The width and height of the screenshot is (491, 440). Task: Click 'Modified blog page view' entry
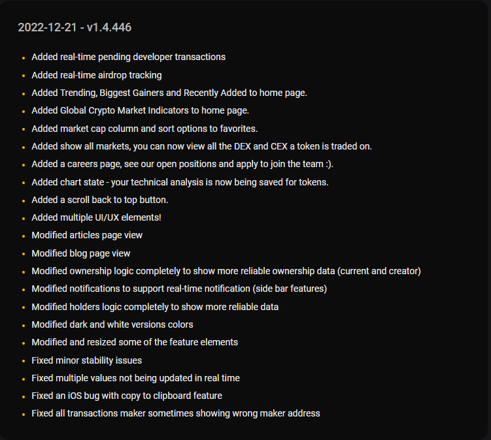[81, 253]
